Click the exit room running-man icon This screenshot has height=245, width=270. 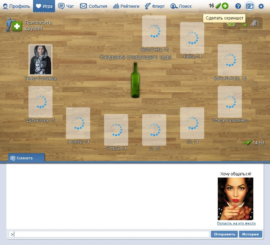tap(254, 24)
